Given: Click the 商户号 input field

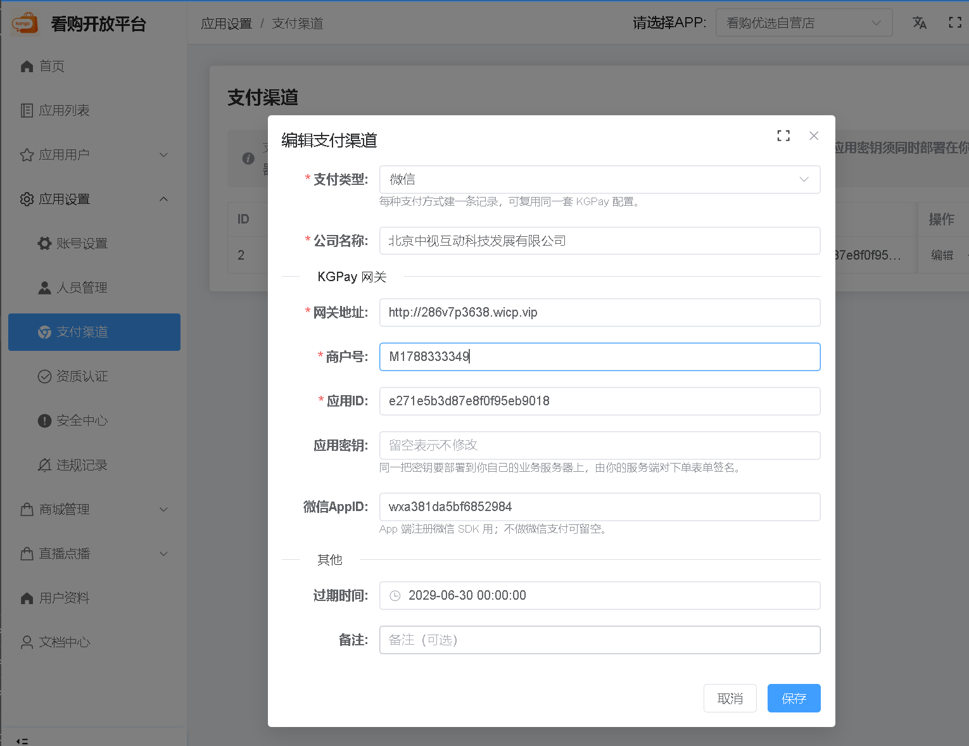Looking at the screenshot, I should click(x=600, y=357).
